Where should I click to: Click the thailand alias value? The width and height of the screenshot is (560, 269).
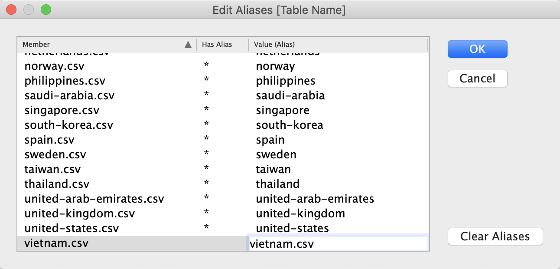click(277, 184)
